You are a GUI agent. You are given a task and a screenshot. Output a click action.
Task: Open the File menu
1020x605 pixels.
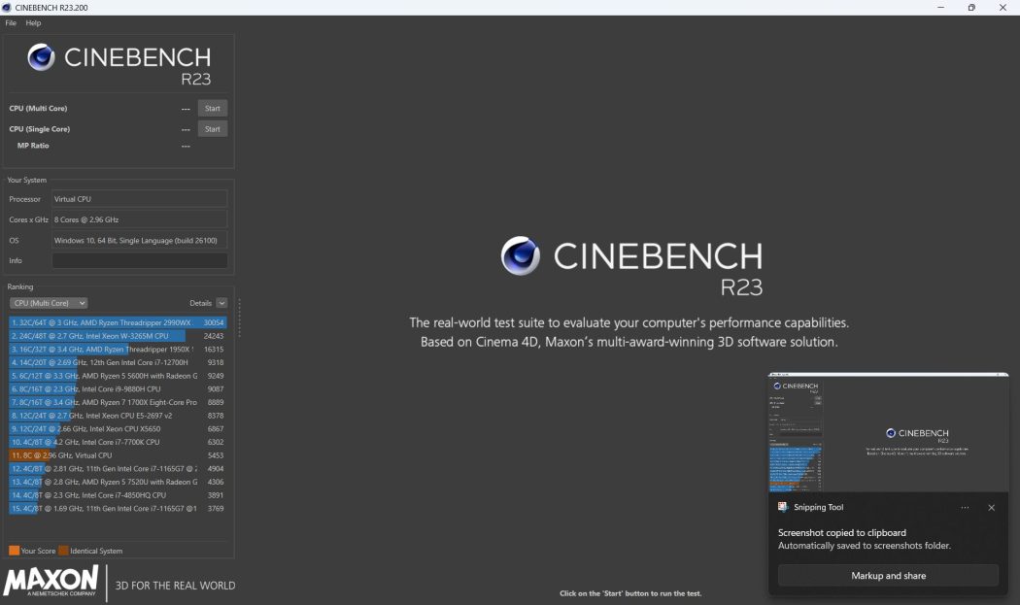point(11,23)
